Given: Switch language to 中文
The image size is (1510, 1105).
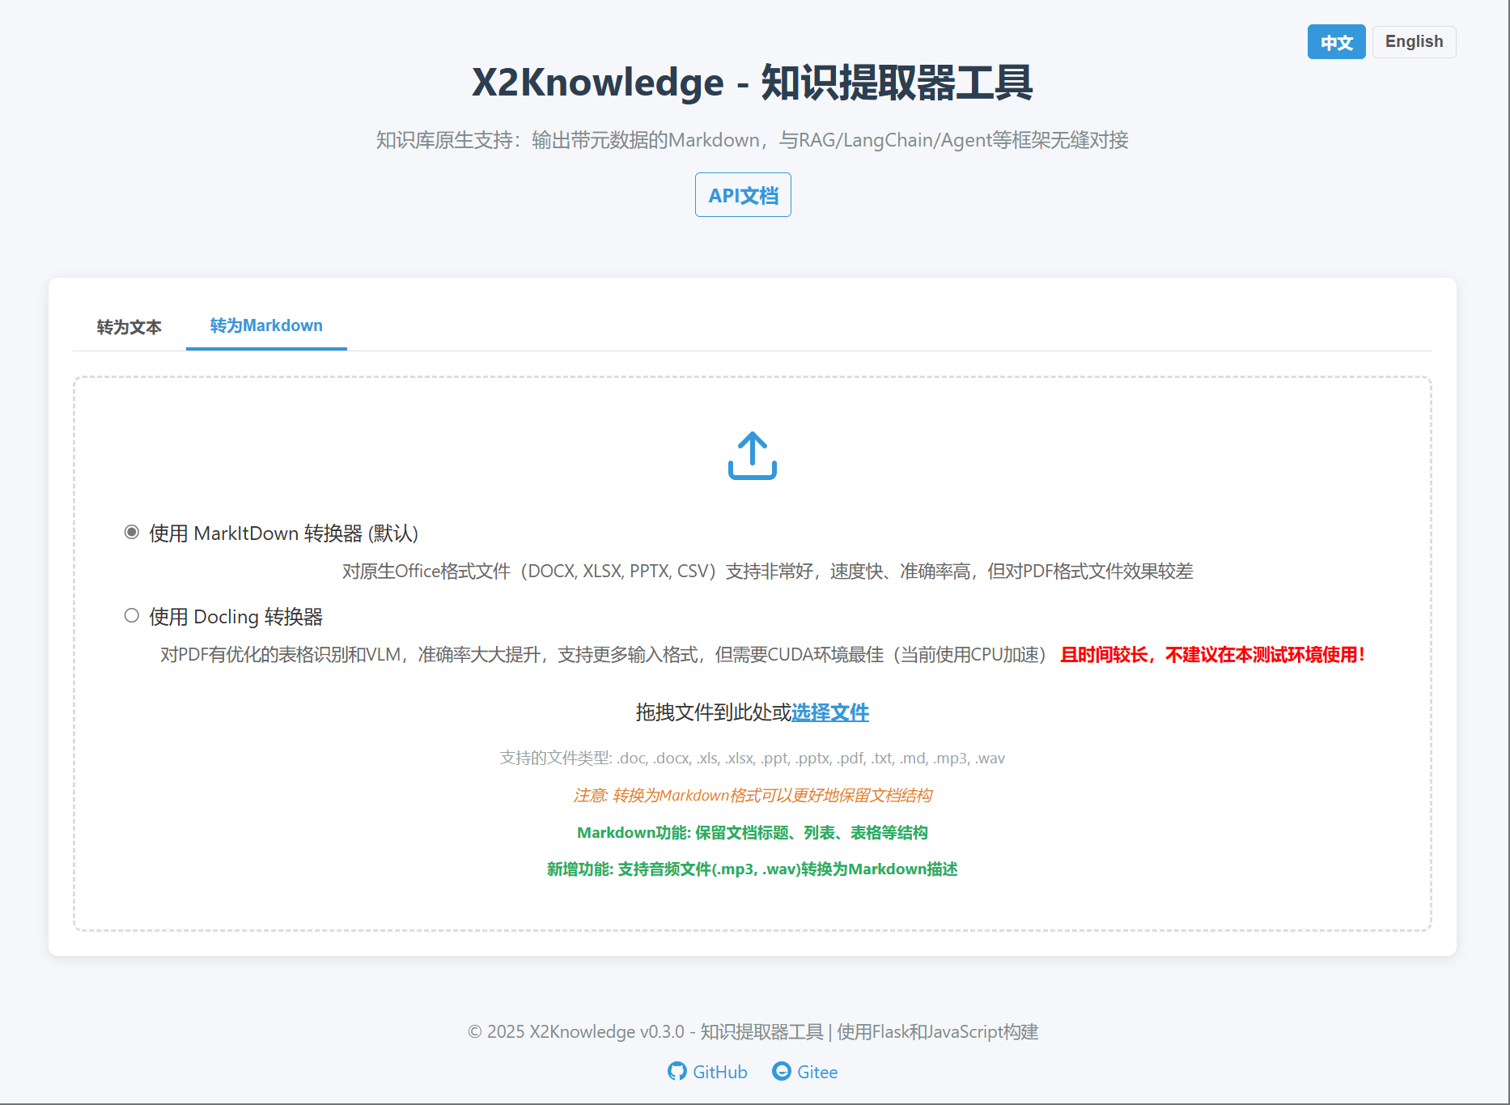Looking at the screenshot, I should pos(1337,42).
